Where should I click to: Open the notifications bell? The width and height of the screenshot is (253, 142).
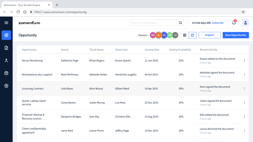pos(234,23)
